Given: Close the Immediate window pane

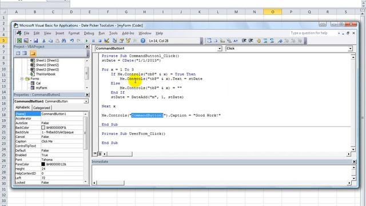Looking at the screenshot, I should (x=354, y=161).
